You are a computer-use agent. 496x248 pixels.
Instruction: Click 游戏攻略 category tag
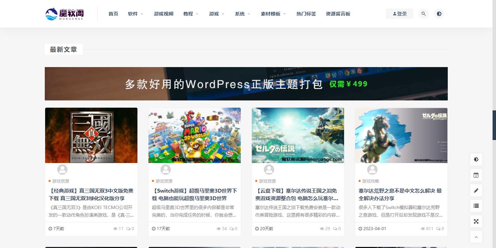(x=371, y=181)
